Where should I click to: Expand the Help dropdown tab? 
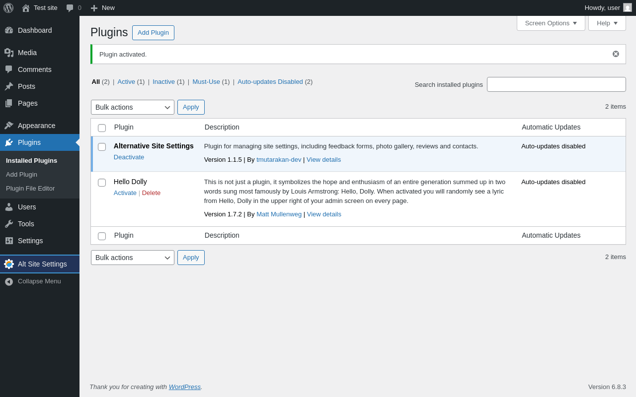click(607, 23)
